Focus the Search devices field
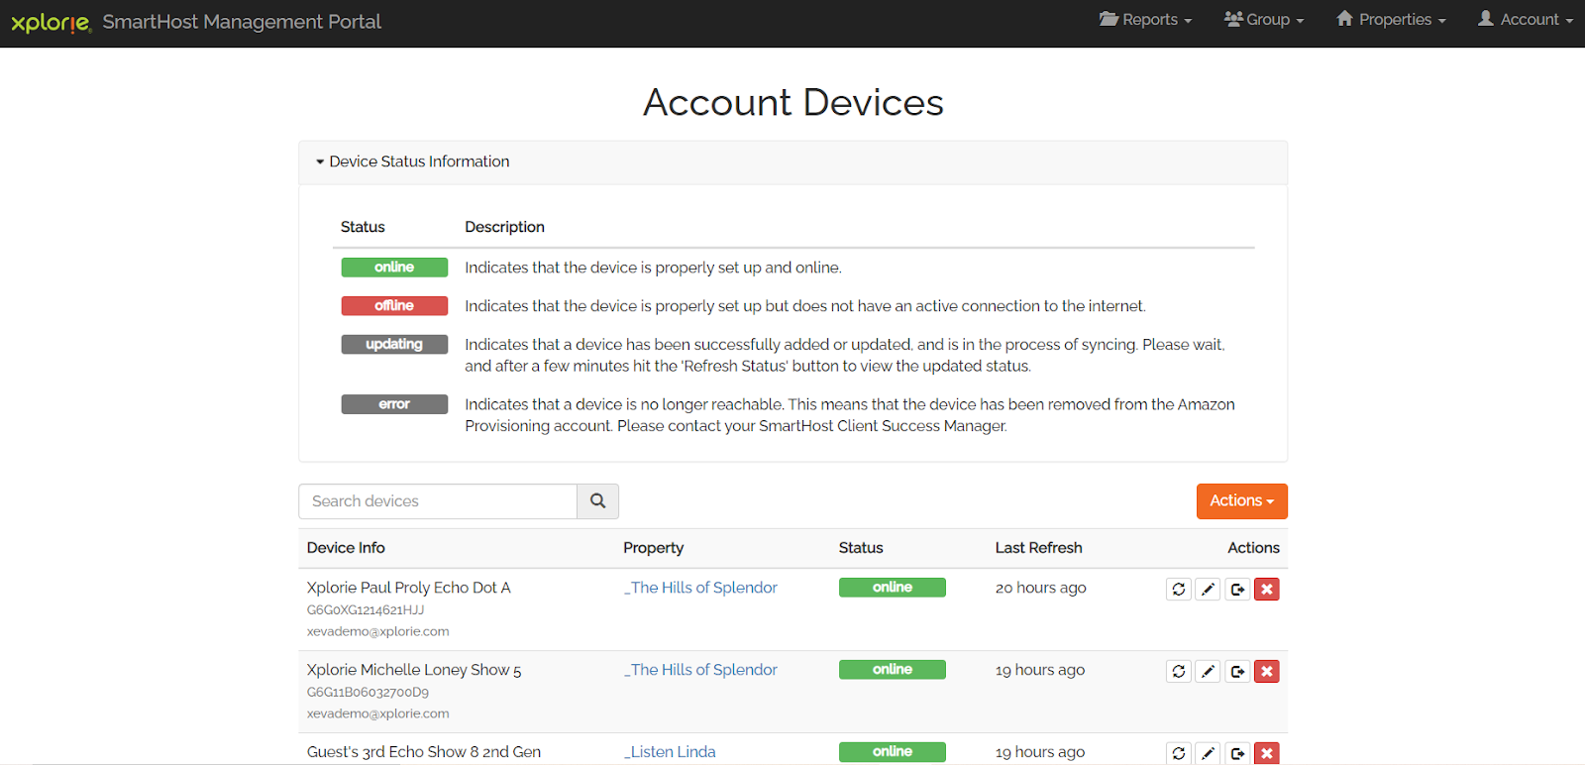1585x765 pixels. coord(438,501)
